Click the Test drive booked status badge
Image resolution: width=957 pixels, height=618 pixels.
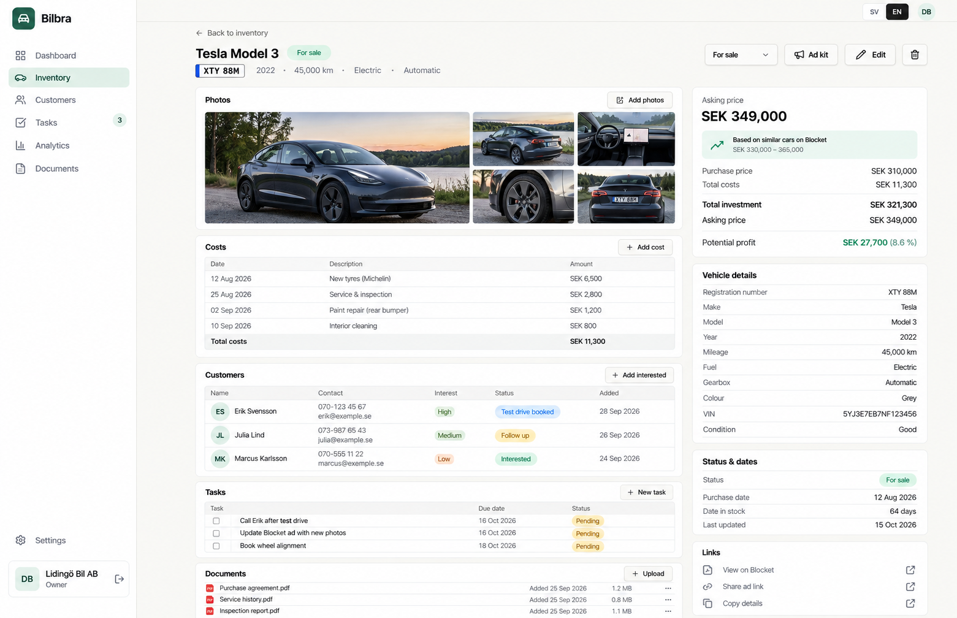coord(527,412)
